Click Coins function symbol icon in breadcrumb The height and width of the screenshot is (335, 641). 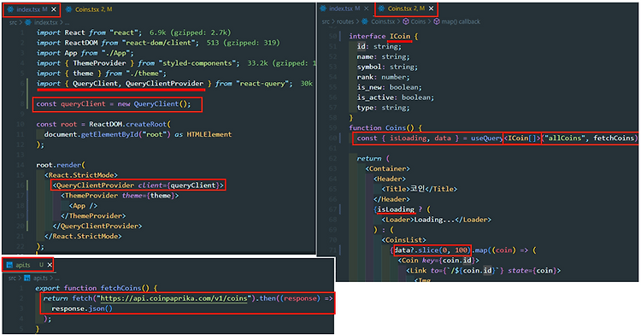tap(405, 21)
